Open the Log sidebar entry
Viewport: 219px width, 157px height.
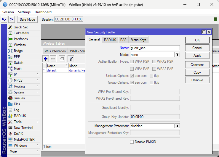[x=24, y=110]
